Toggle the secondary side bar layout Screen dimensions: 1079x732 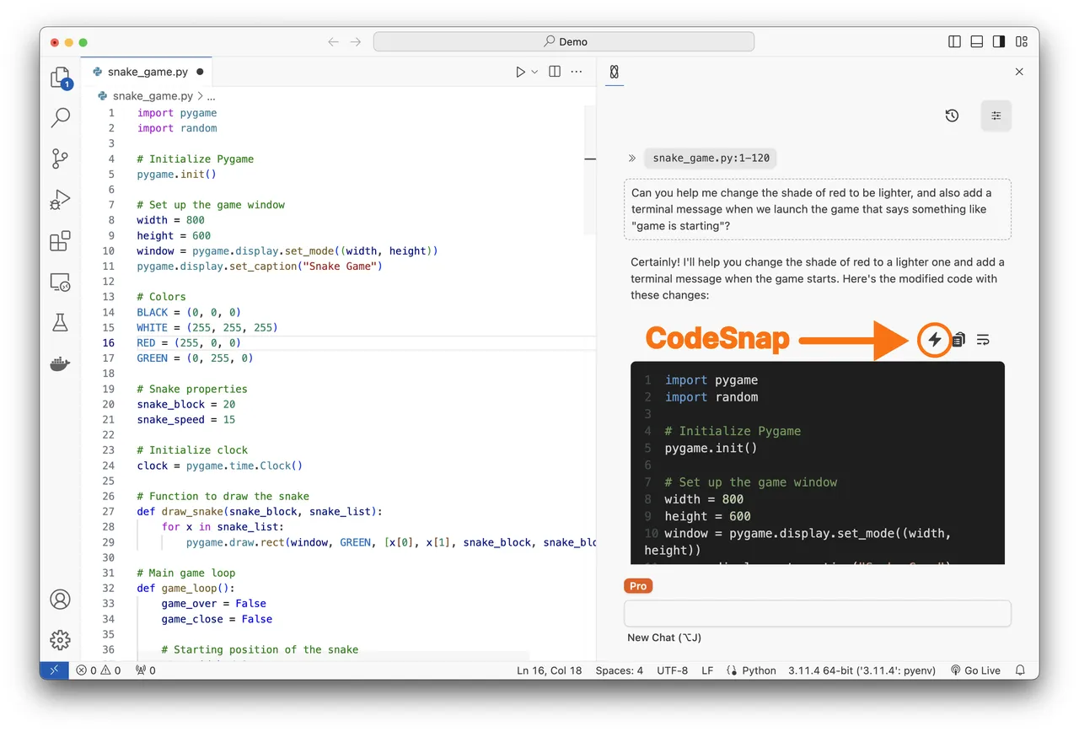(x=999, y=41)
